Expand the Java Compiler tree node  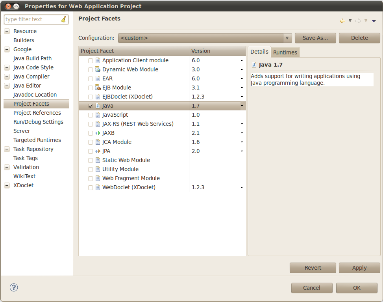click(7, 76)
